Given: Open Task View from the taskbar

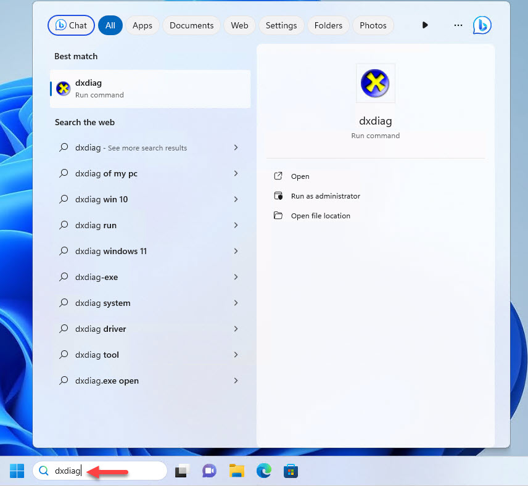Looking at the screenshot, I should click(181, 471).
